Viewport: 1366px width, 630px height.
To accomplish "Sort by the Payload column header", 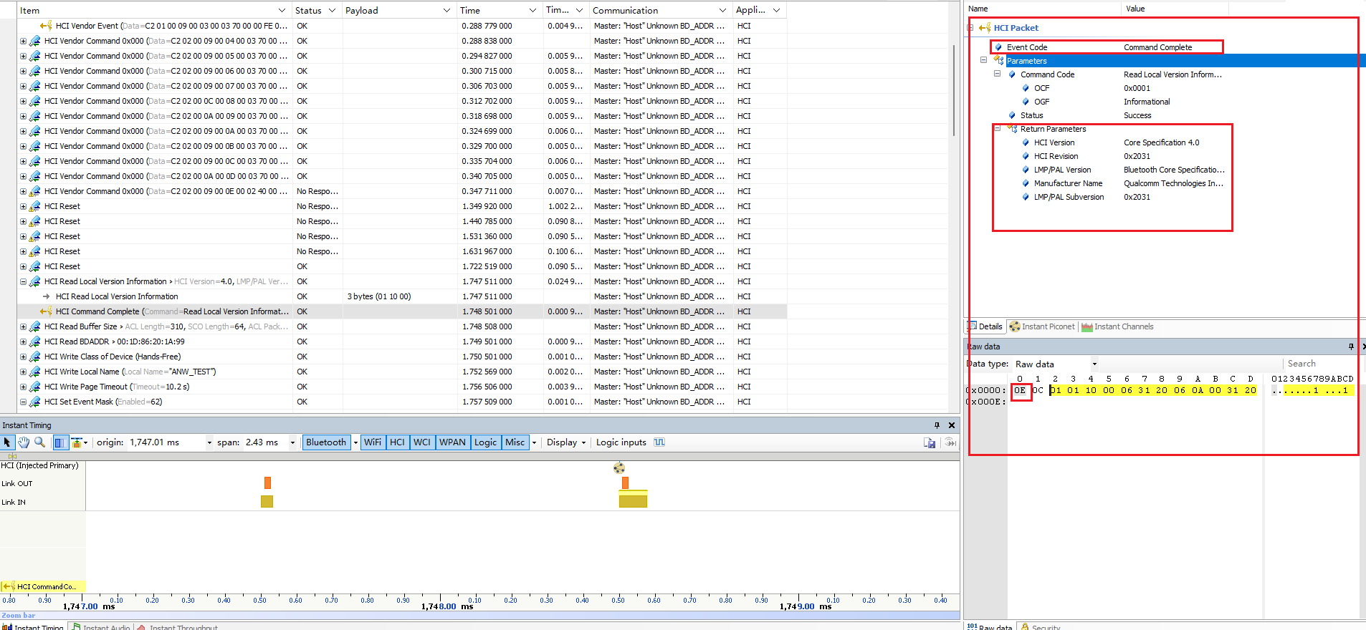I will coord(399,10).
